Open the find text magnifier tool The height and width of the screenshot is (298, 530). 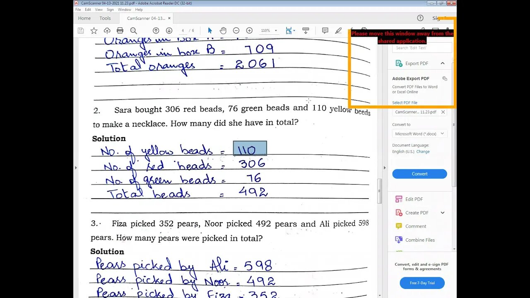click(x=133, y=31)
